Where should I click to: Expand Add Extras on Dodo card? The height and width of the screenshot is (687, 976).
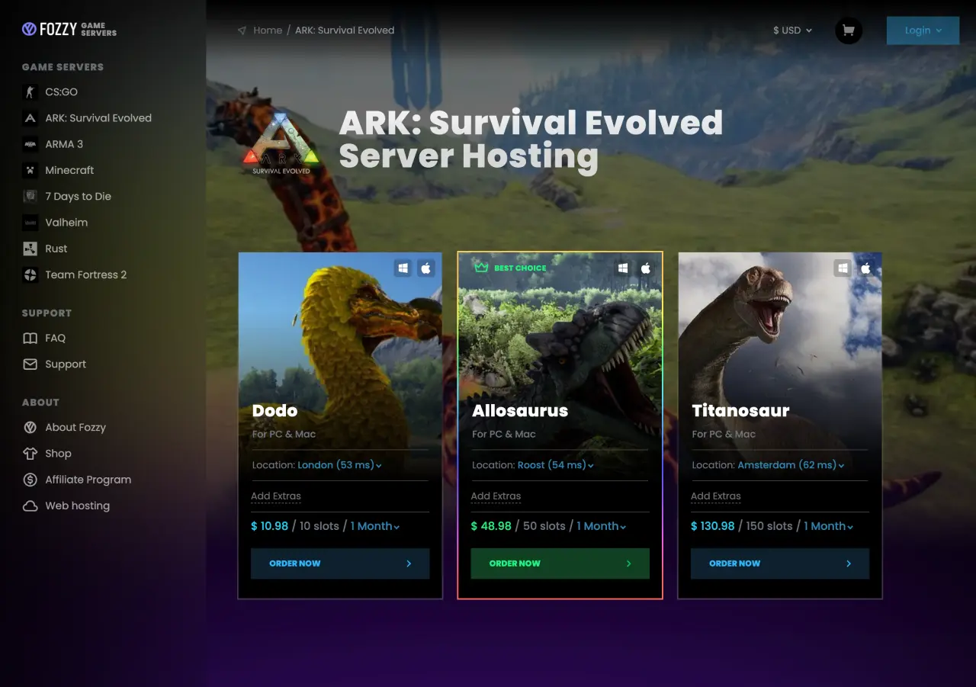coord(276,496)
